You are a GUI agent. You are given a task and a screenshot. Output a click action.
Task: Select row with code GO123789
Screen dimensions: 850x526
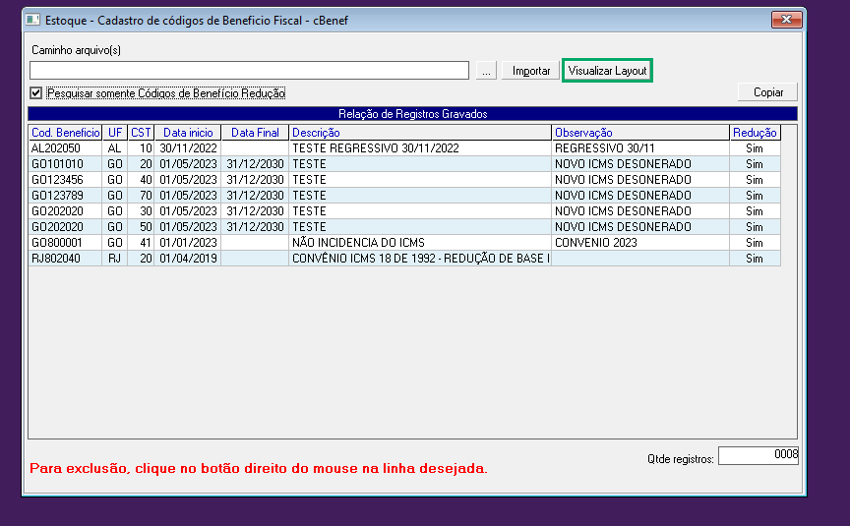pyautogui.click(x=404, y=196)
